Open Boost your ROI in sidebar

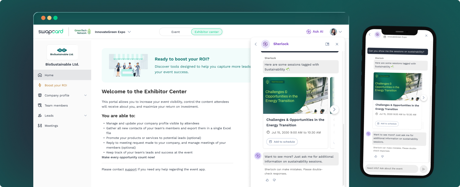coord(62,85)
